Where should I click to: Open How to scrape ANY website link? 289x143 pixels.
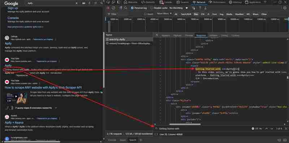point(43,87)
